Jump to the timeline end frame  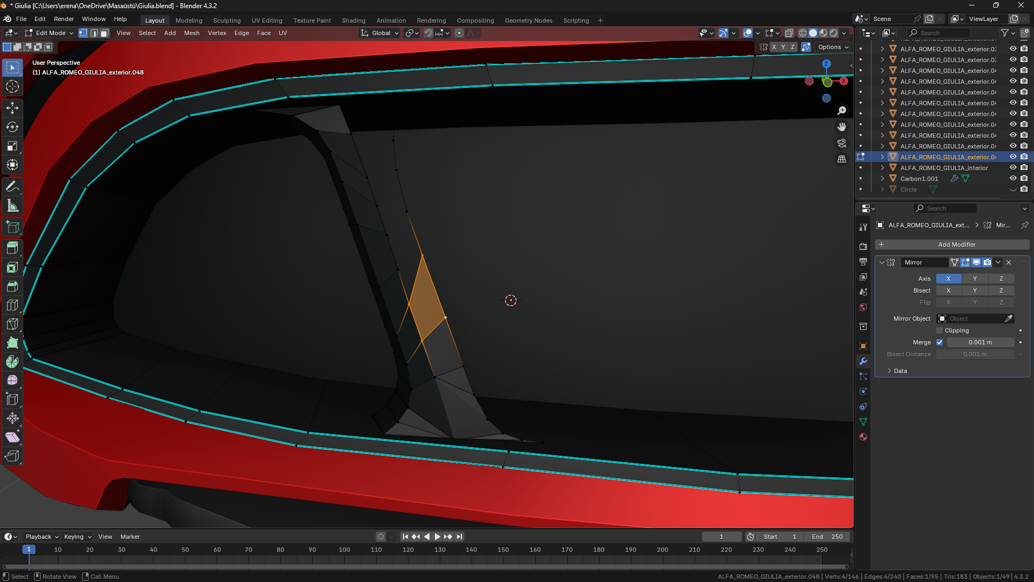[x=459, y=537]
